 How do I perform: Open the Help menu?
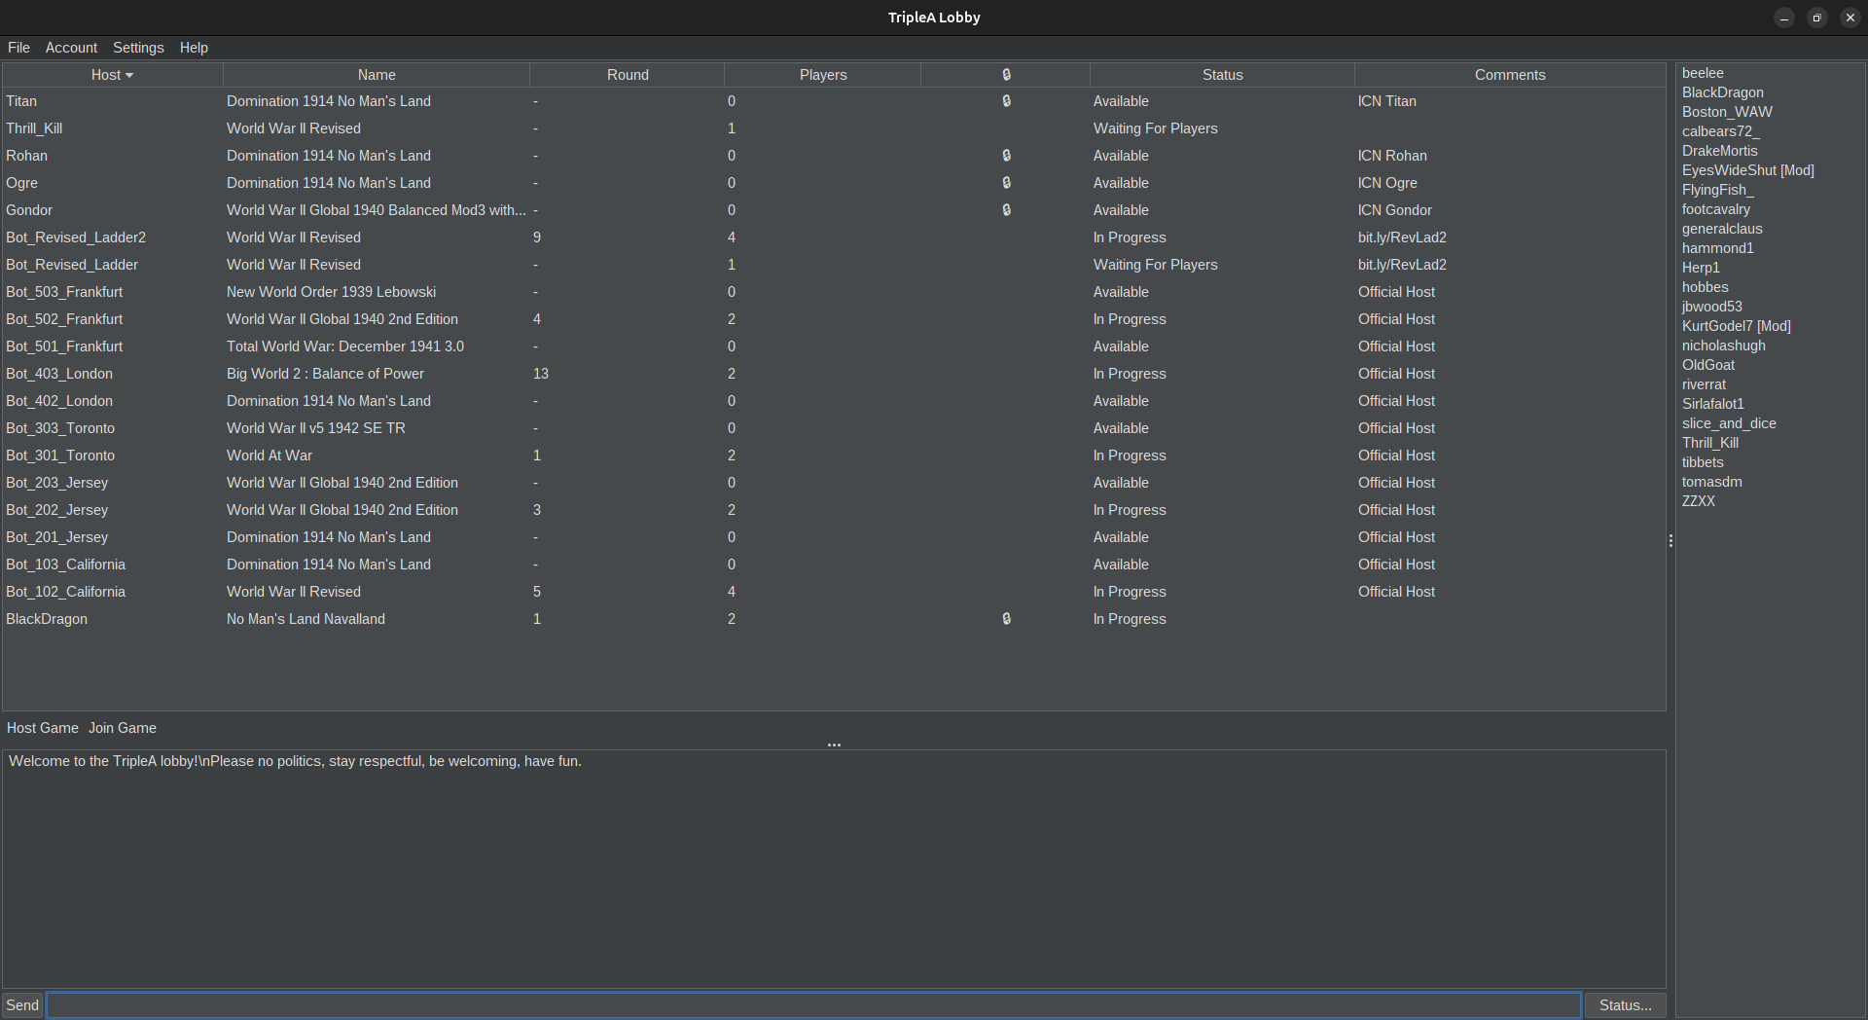click(194, 48)
